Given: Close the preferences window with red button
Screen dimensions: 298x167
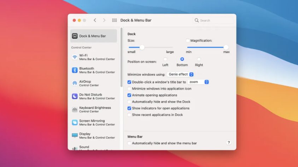Looking at the screenshot, I should click(x=74, y=20).
